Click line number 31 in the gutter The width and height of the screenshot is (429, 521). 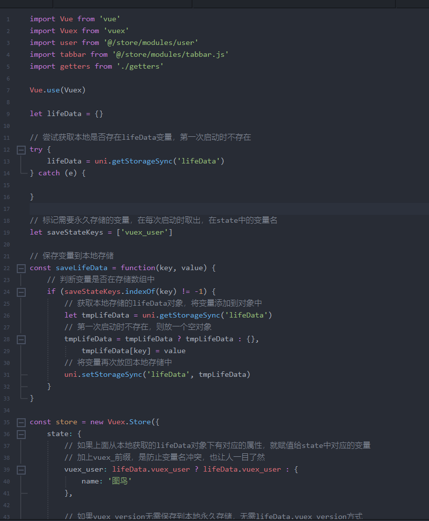6,374
